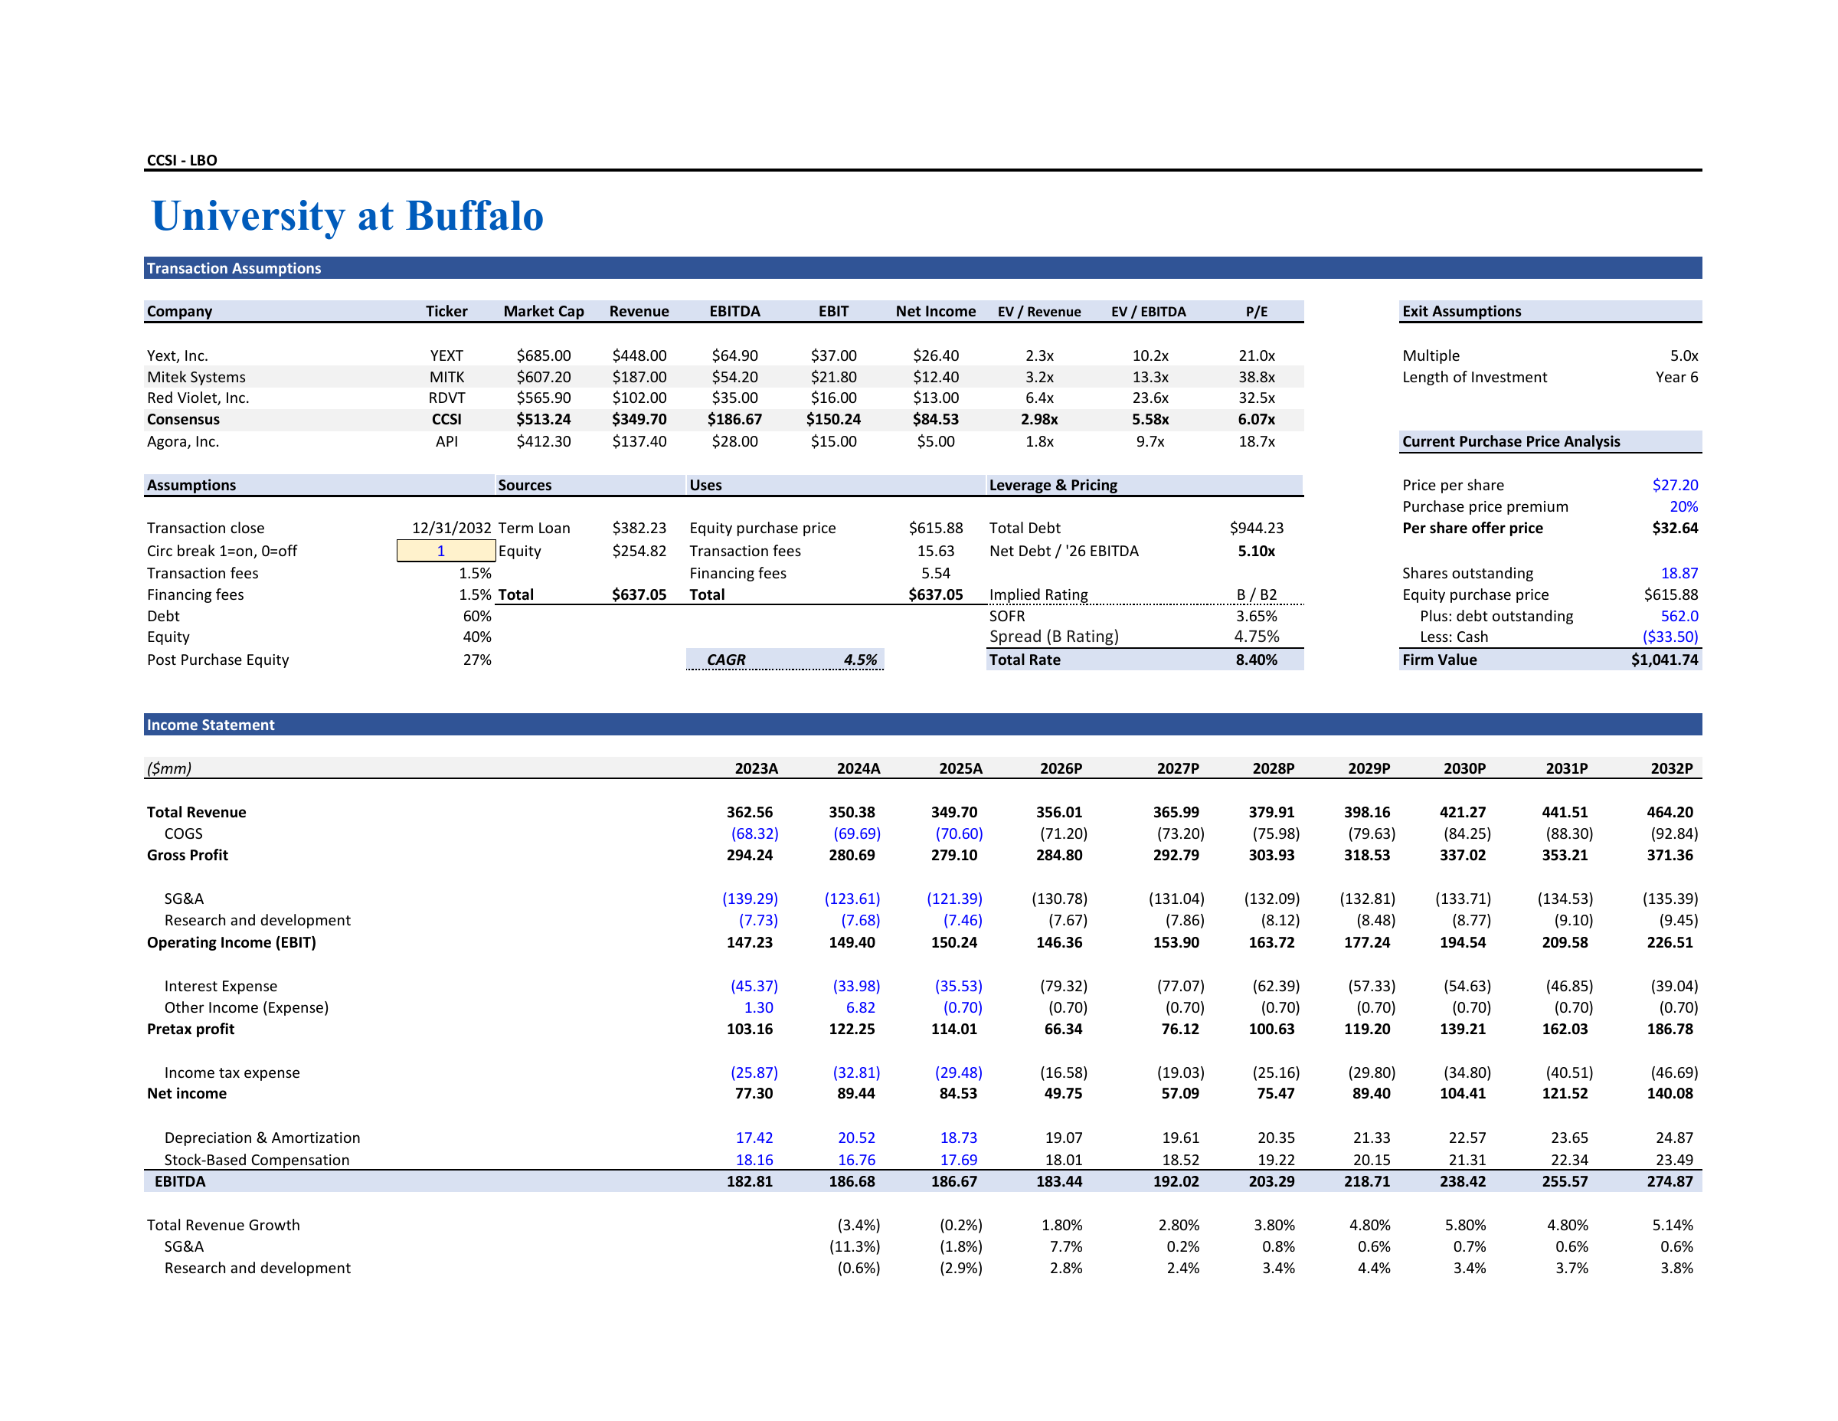Select the MITK ticker cell
This screenshot has height=1421, width=1838.
coord(447,377)
